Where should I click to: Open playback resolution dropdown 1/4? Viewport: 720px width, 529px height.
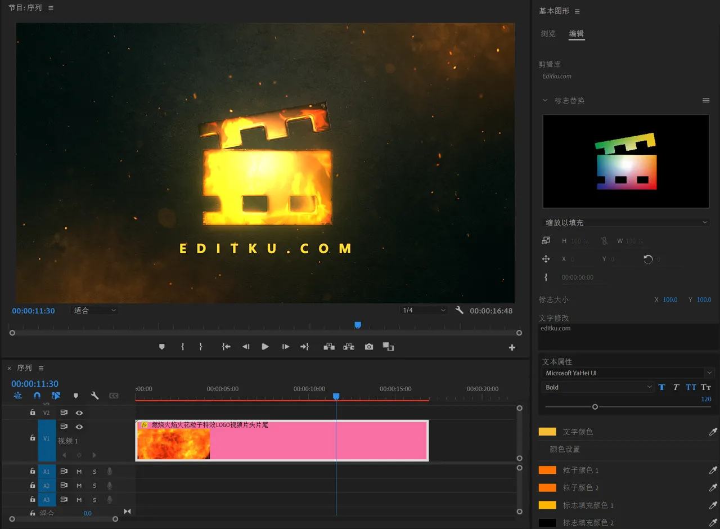tap(424, 311)
